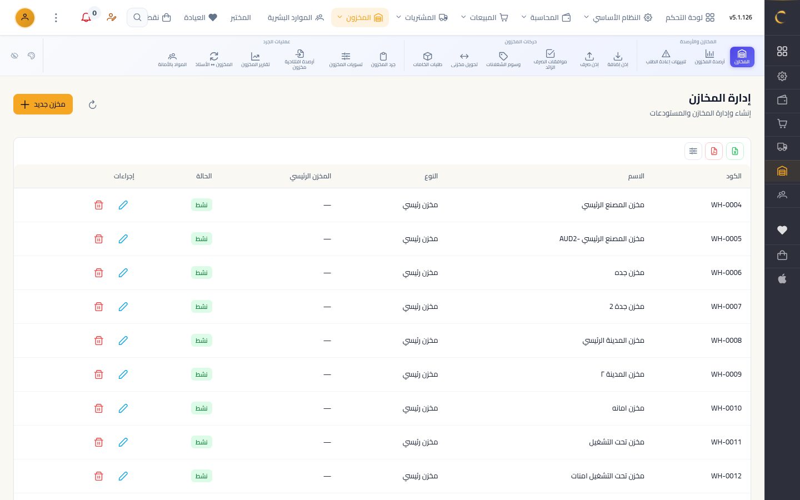Open أرصدة افتتاحية مخزون opening balances
The width and height of the screenshot is (800, 500).
pos(299,59)
